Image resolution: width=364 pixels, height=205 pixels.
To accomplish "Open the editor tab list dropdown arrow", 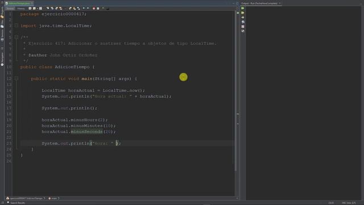I will click(234, 3).
